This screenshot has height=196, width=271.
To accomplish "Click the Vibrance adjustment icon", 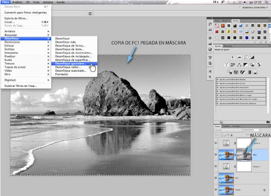I will [227, 65].
